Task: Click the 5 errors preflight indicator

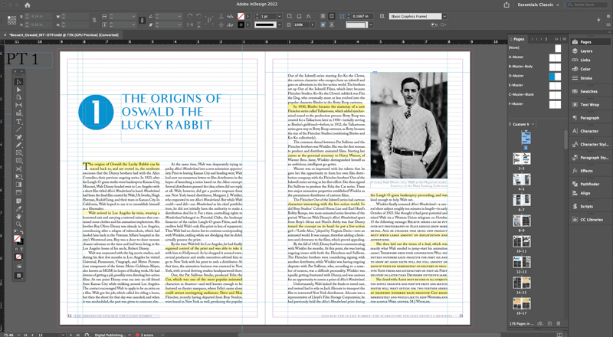Action: click(x=145, y=335)
